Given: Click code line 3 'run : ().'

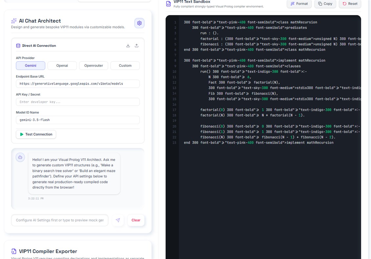Looking at the screenshot, I should [209, 33].
